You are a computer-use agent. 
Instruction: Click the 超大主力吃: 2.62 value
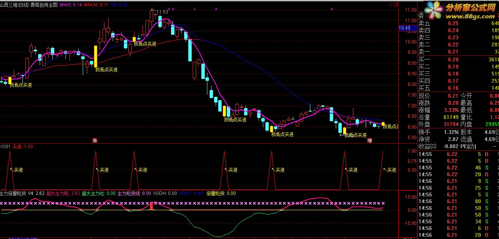click(x=63, y=193)
